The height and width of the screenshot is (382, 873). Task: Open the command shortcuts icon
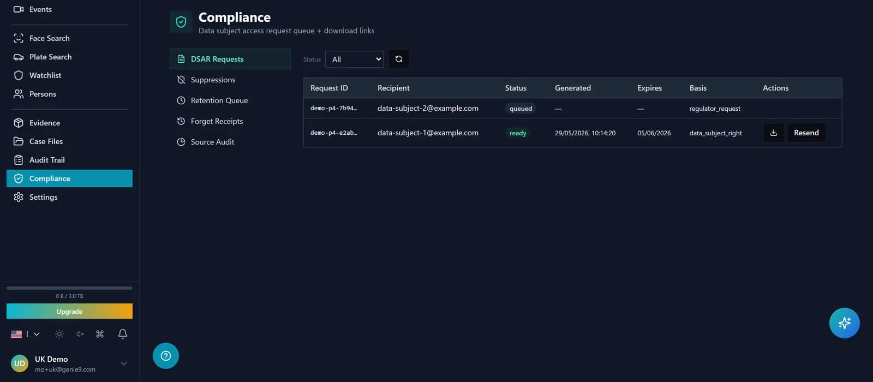click(100, 334)
